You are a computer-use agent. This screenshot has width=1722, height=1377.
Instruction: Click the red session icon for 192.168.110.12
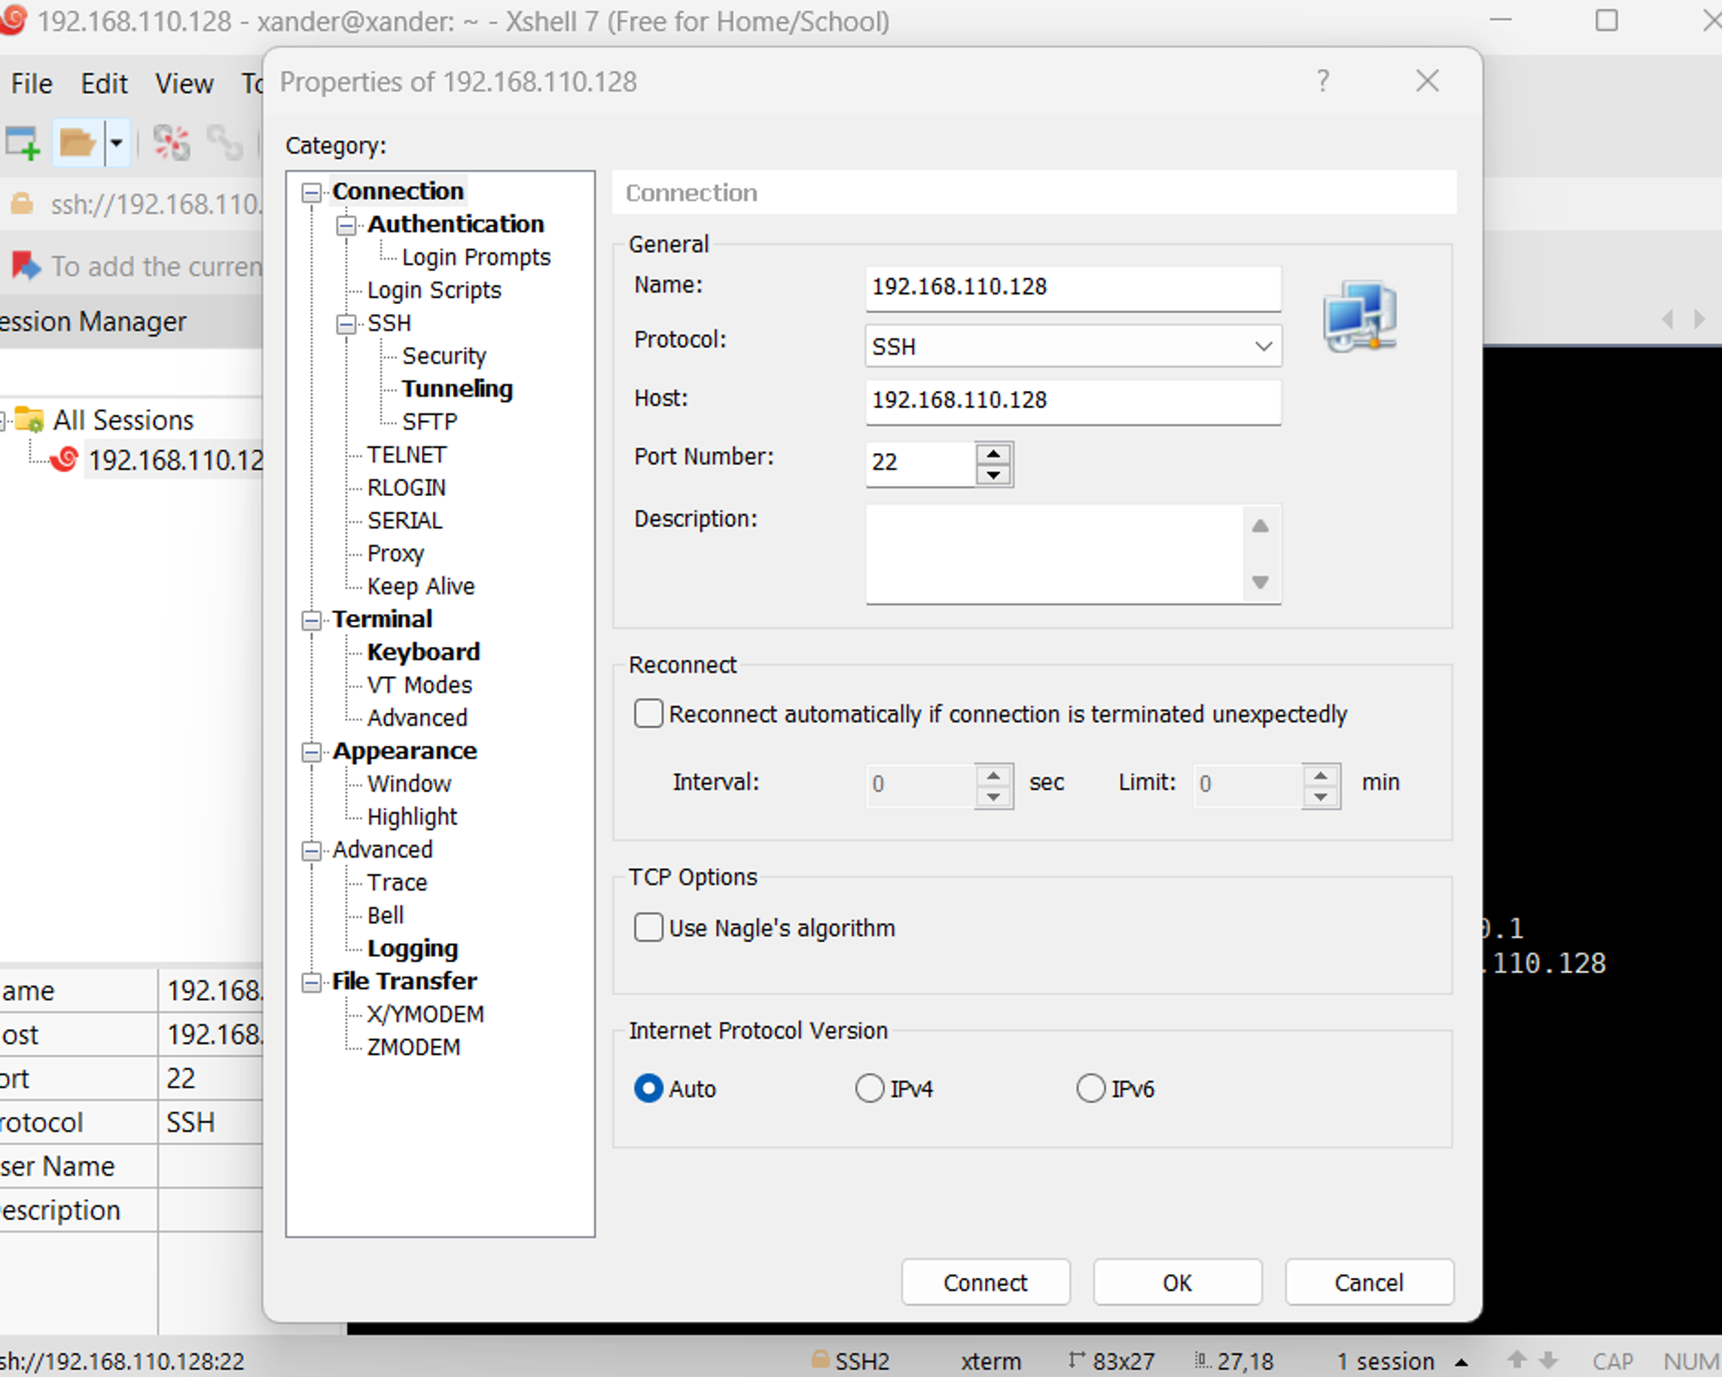(65, 459)
